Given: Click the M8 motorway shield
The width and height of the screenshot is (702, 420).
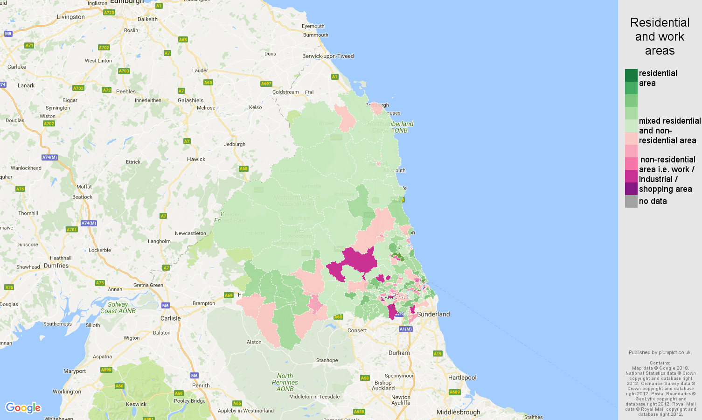Looking at the screenshot, I should 8,34.
